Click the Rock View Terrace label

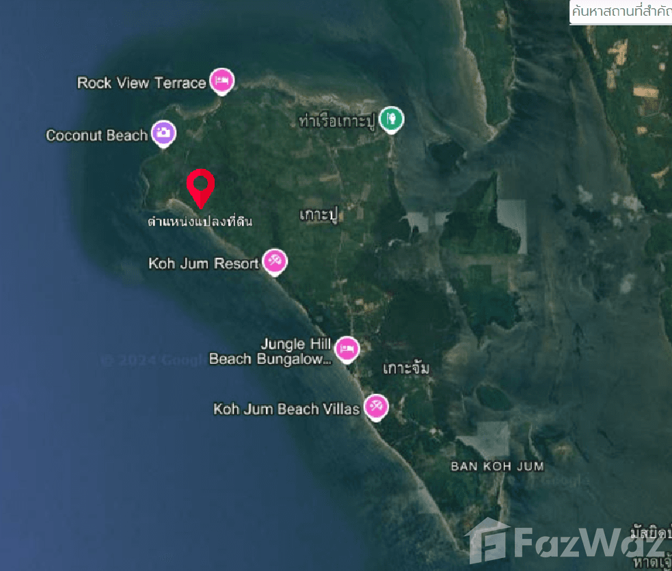coord(142,83)
